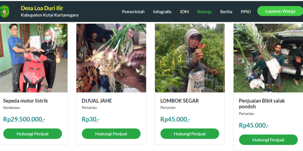Viewport: 303px width, 151px height.
Task: Open Penjualan Bibit salak pondoh title
Action: (x=262, y=104)
